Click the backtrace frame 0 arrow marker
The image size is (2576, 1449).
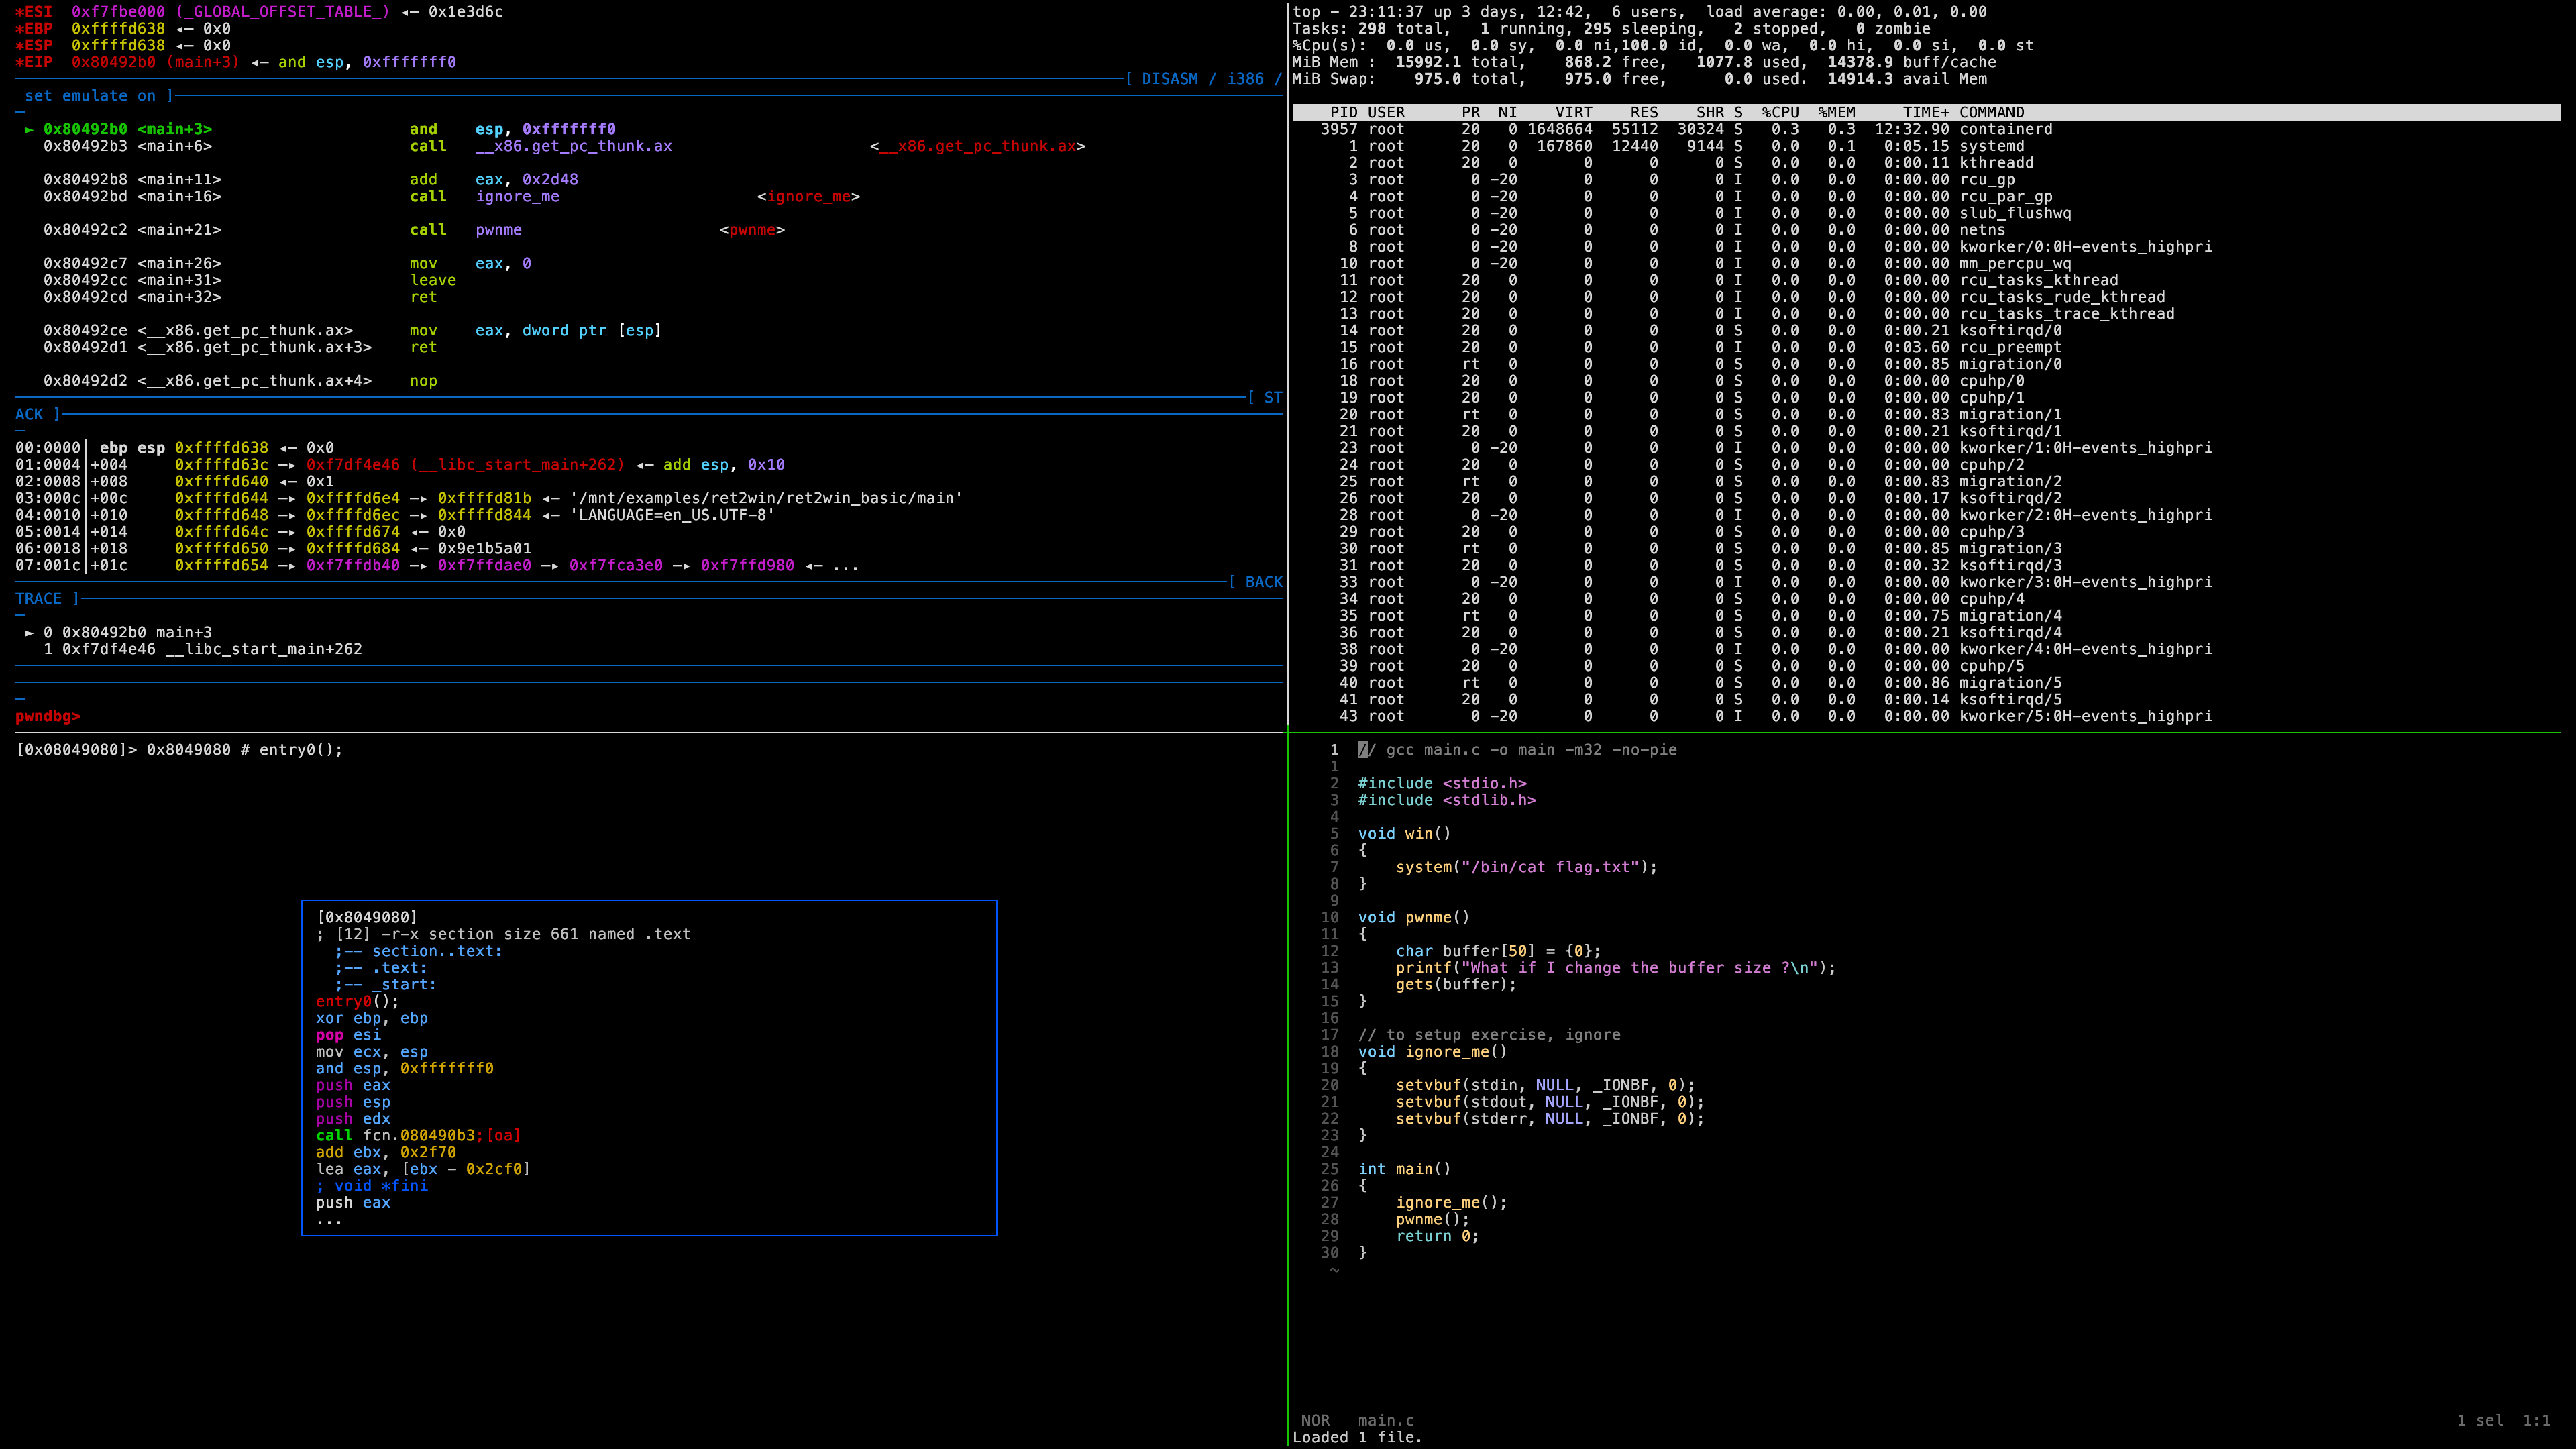click(29, 632)
